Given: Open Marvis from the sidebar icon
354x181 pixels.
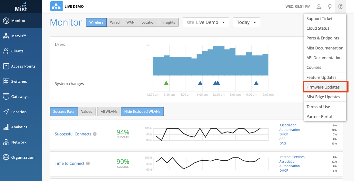Looking at the screenshot, I should [x=6, y=36].
